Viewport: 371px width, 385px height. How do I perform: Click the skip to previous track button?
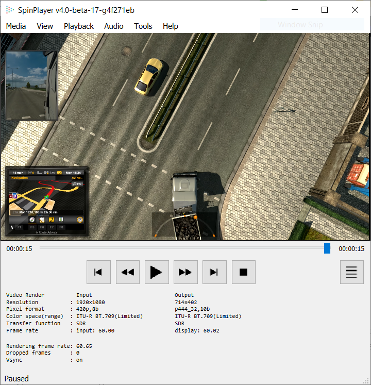(98, 272)
